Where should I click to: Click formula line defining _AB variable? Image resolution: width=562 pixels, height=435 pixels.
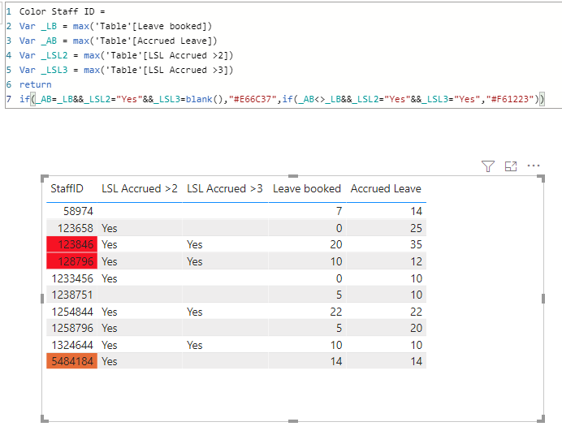coord(119,41)
